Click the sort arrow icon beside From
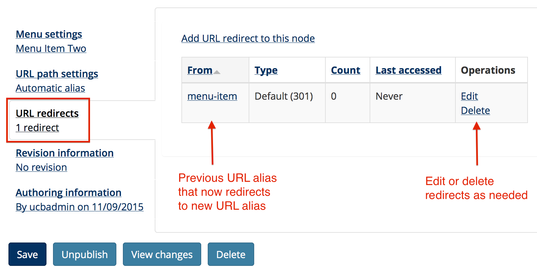Image resolution: width=537 pixels, height=274 pixels. [217, 72]
